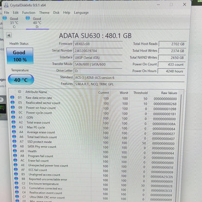Click status icon for SSD protect mode
The height and width of the screenshot is (202, 202).
(x=15, y=141)
